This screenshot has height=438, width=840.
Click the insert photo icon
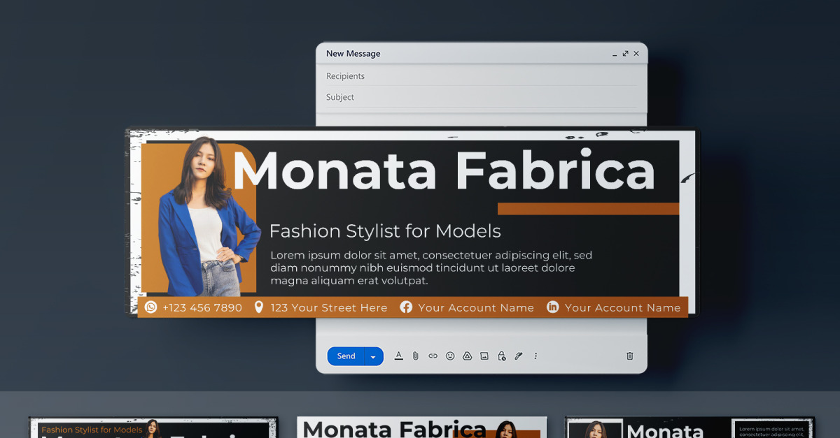coord(484,356)
